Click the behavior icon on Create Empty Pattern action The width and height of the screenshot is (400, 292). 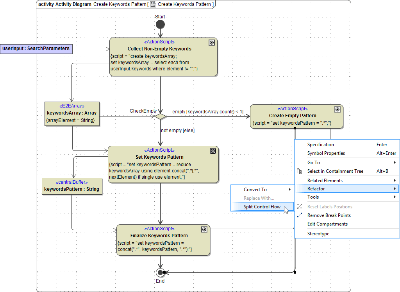[x=337, y=109]
